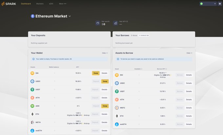223x135 pixels.
Task: Open USDT Details in Your Wallet
Action: click(x=104, y=90)
